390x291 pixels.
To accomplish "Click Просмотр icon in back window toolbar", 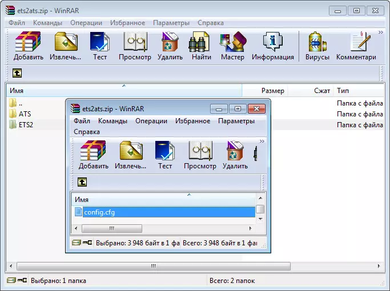I will (x=135, y=41).
